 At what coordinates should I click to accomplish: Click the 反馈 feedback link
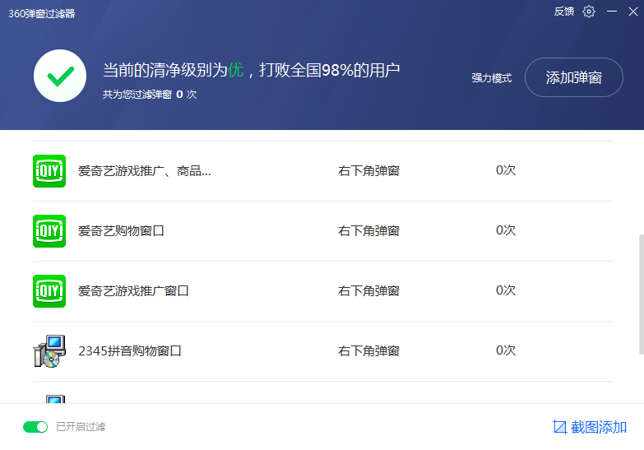pyautogui.click(x=564, y=12)
